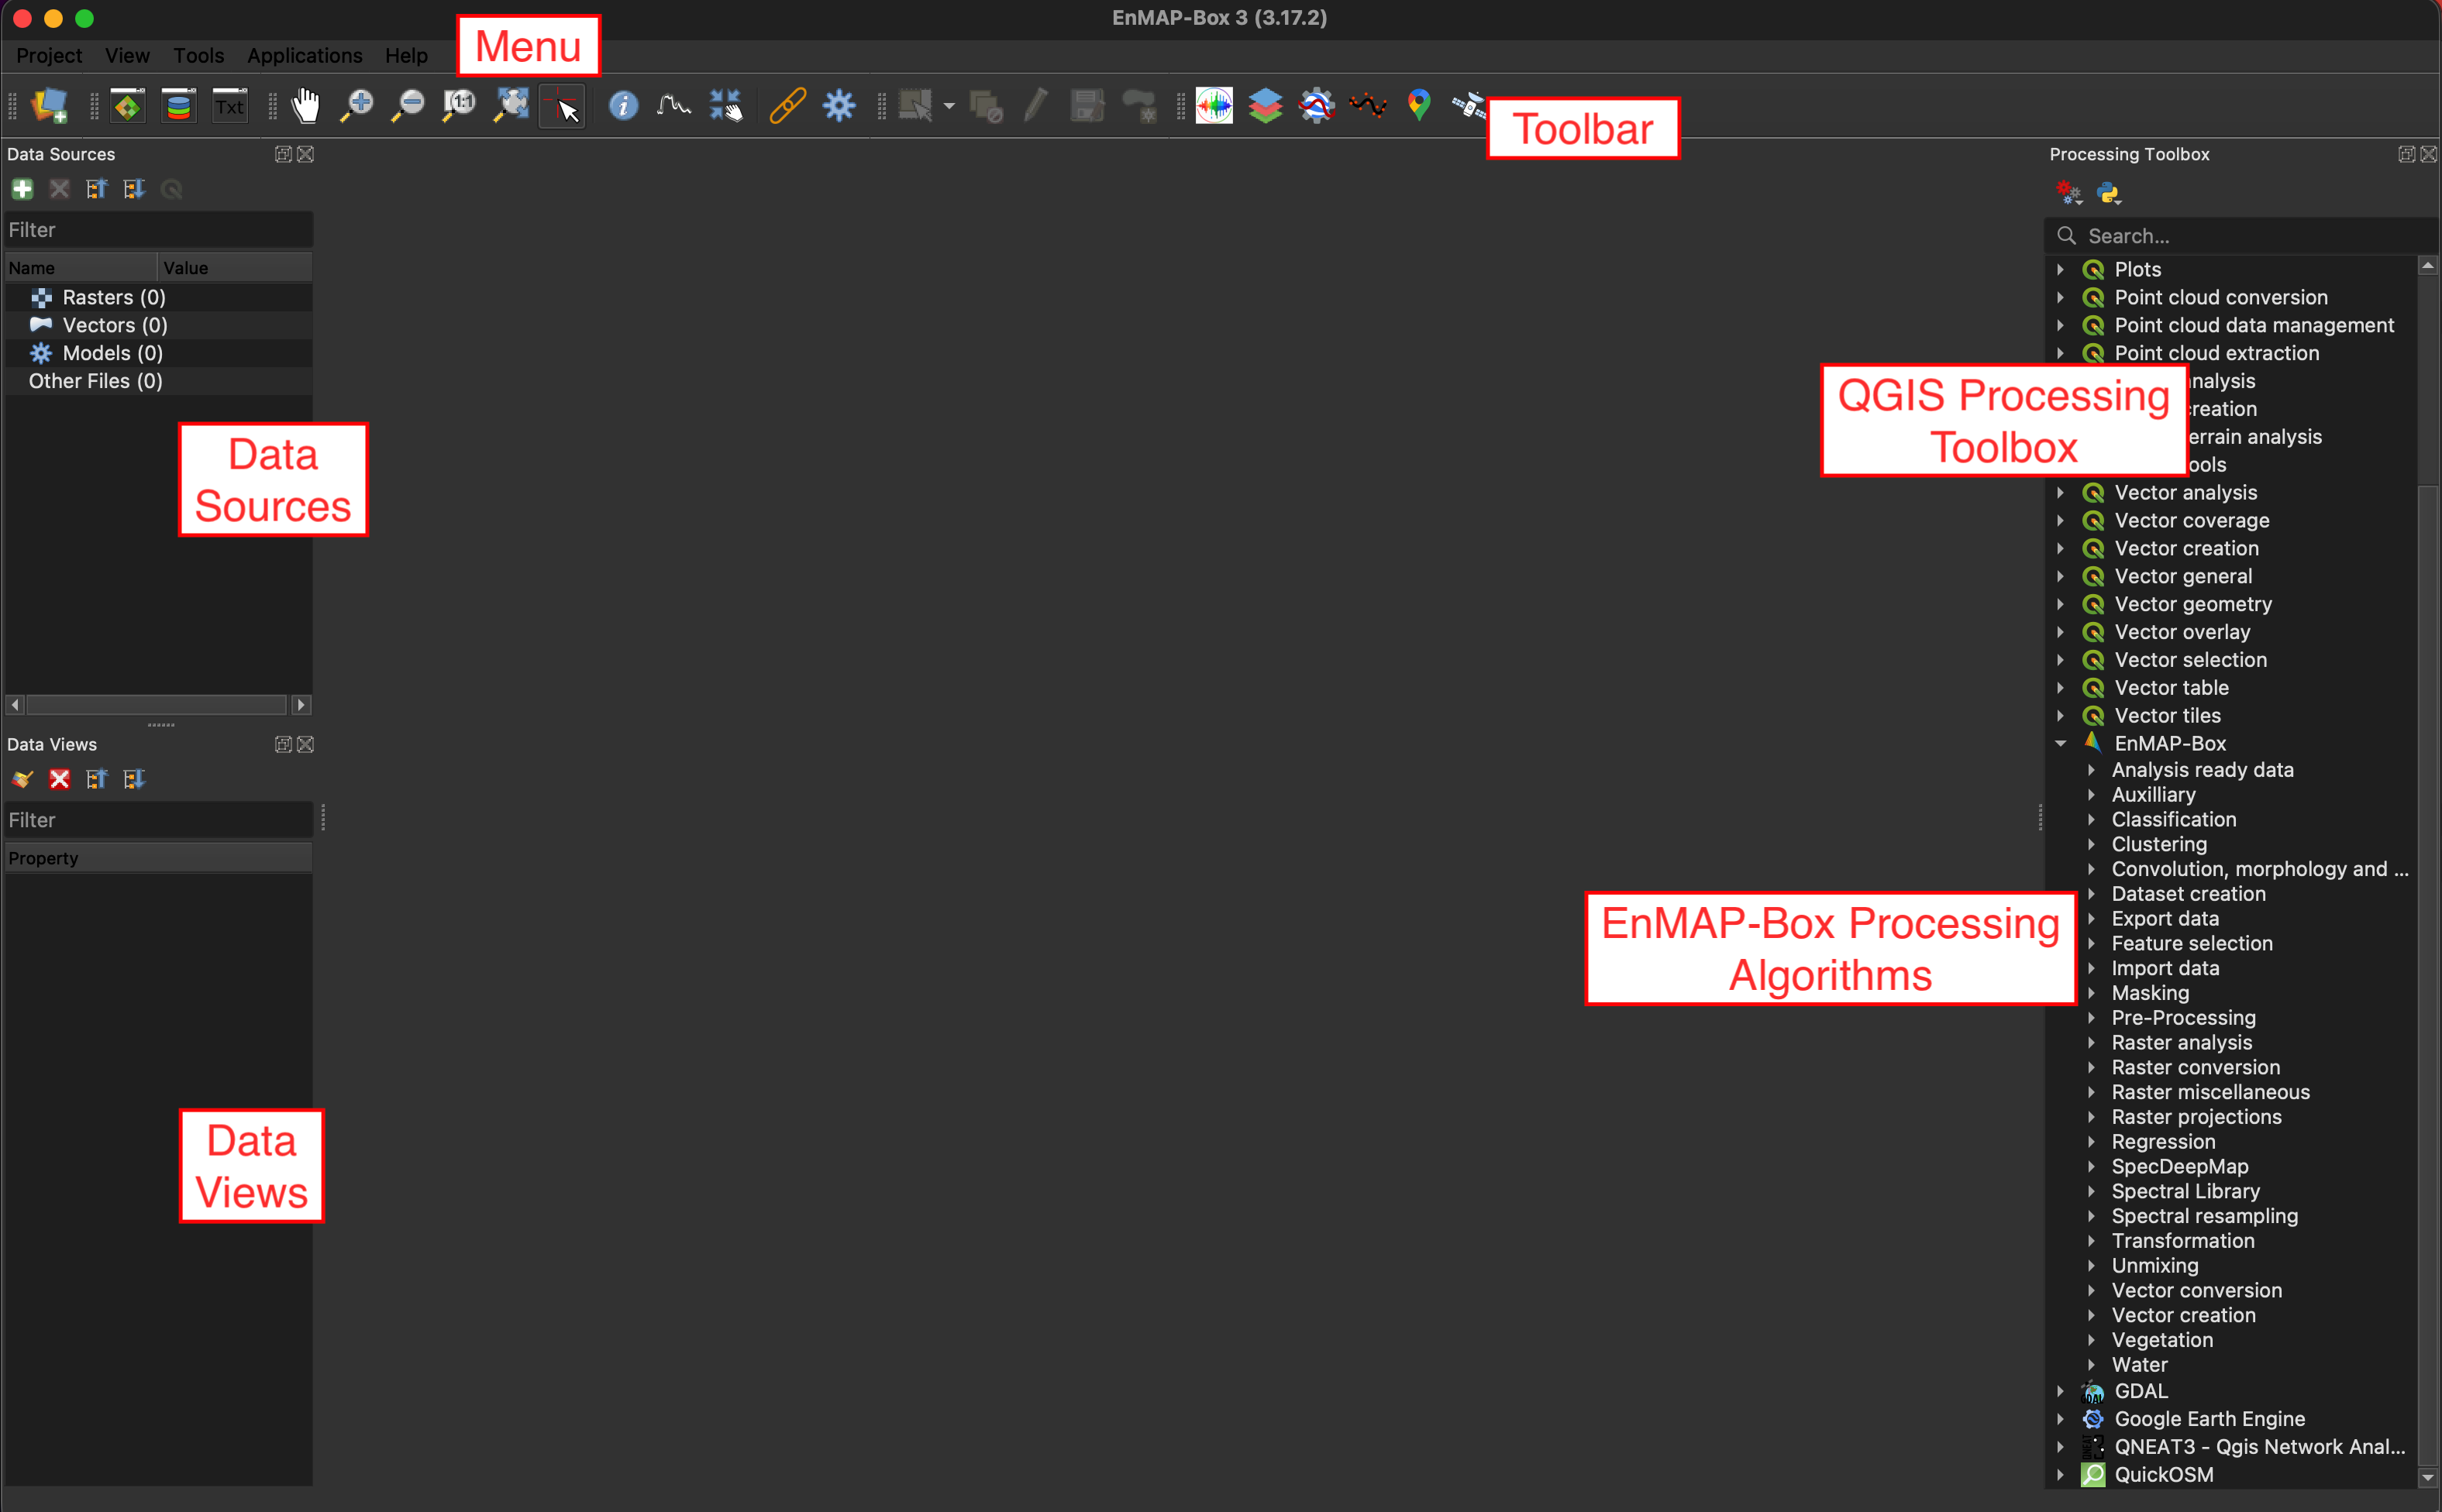Click the red time-series wavy line icon
The height and width of the screenshot is (1512, 2442).
pos(1368,105)
